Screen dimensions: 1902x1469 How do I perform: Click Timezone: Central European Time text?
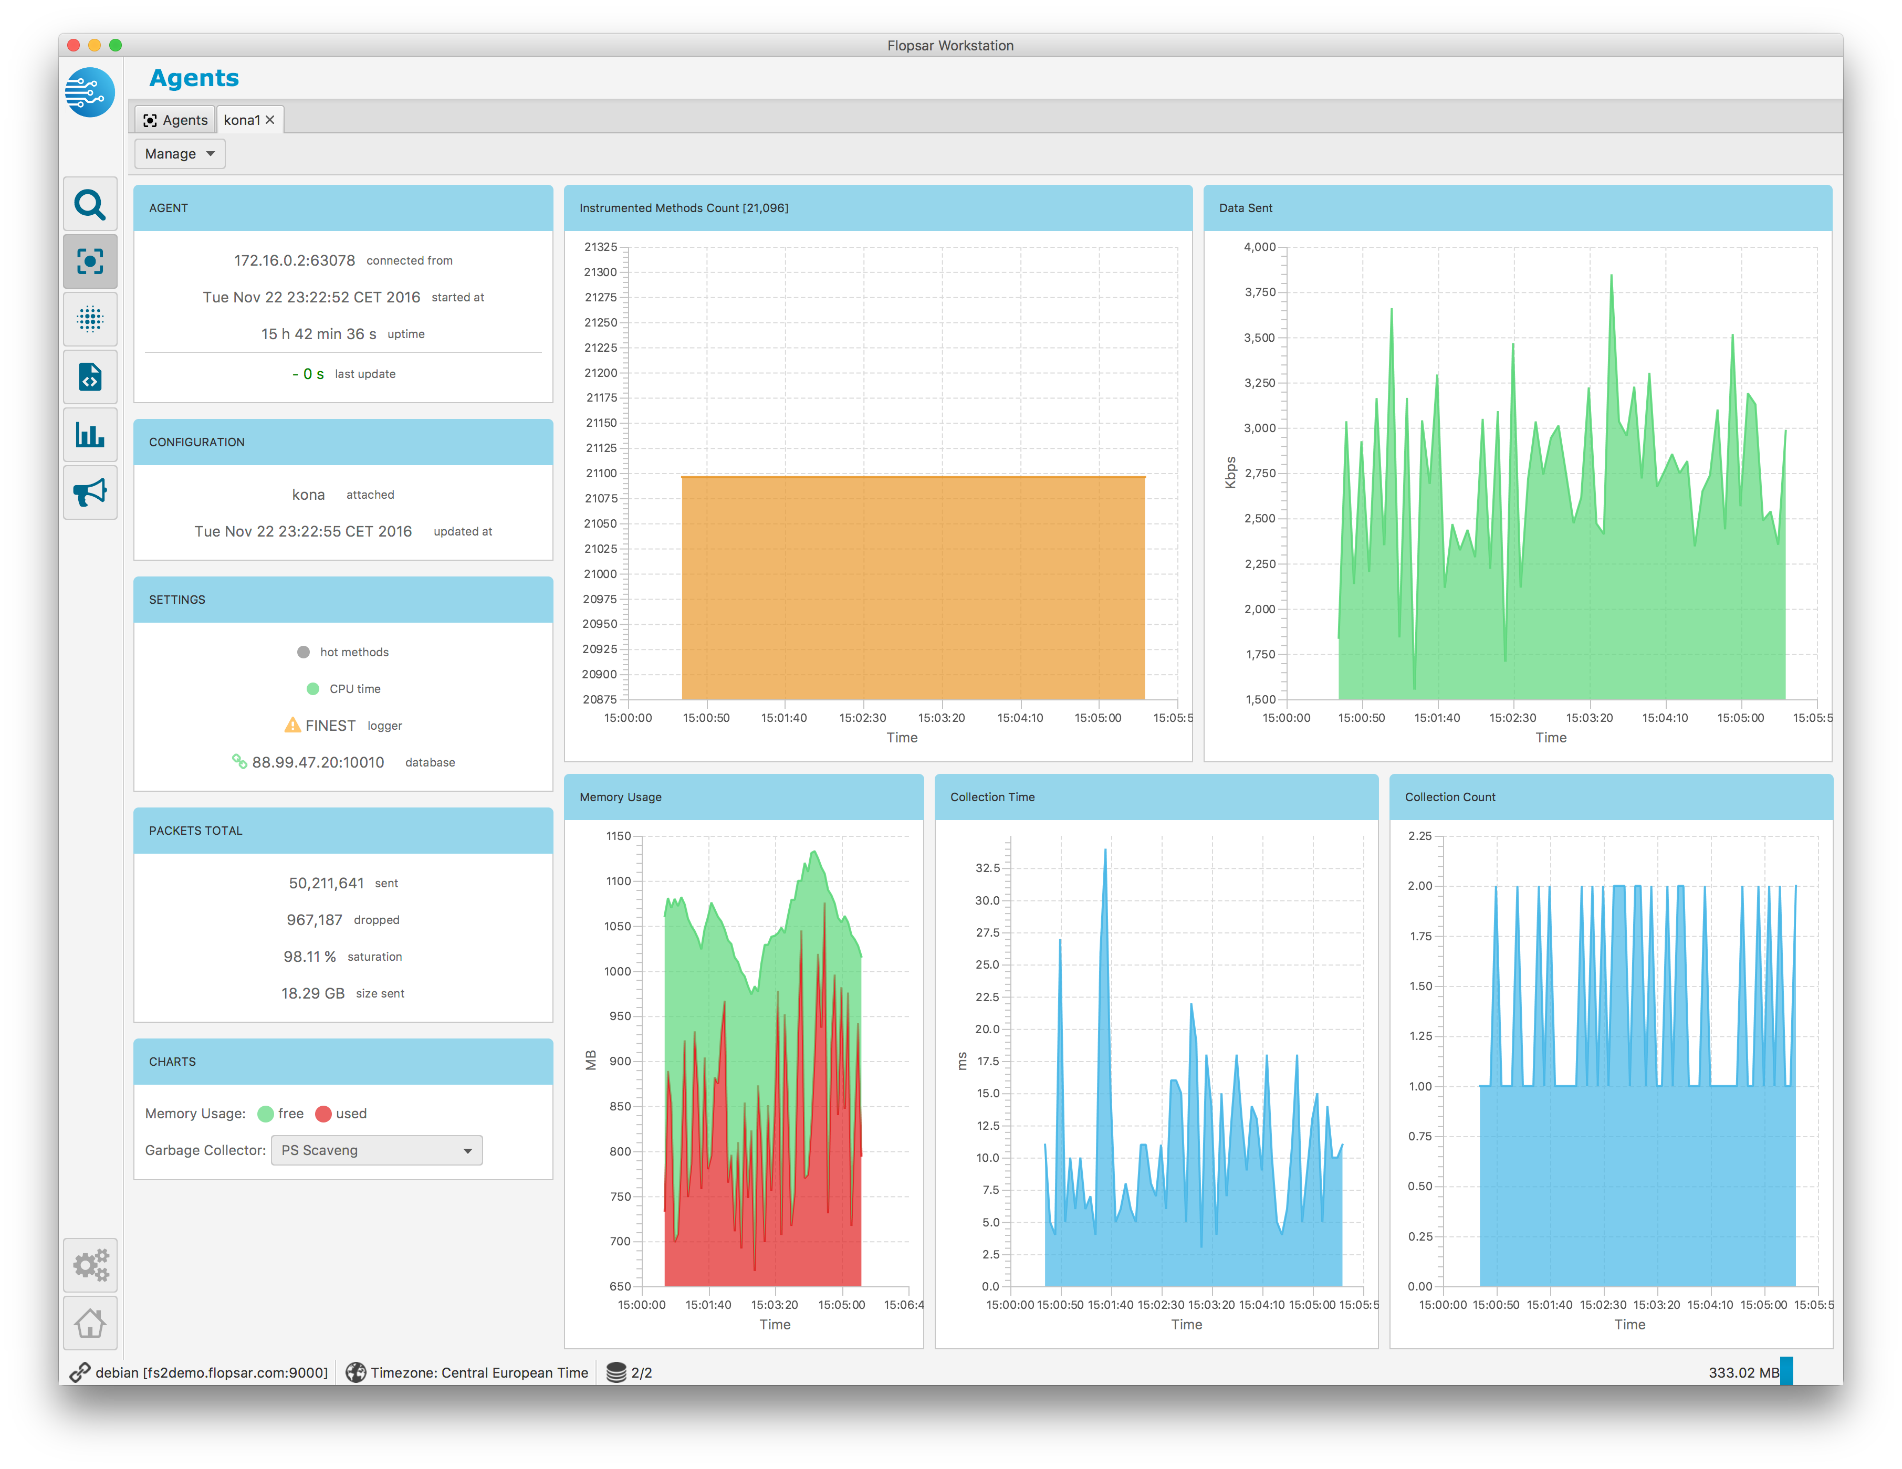(x=480, y=1372)
